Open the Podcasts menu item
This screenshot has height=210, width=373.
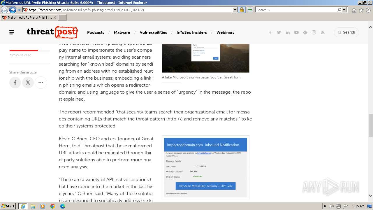(96, 32)
